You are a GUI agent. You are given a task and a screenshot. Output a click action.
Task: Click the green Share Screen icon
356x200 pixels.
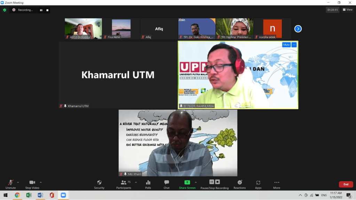pyautogui.click(x=187, y=182)
